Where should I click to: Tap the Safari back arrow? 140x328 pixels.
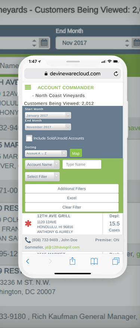28,261
